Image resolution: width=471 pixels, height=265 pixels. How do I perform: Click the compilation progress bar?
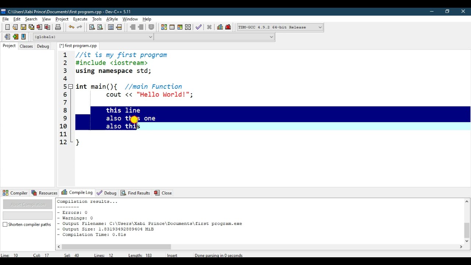coord(28,216)
